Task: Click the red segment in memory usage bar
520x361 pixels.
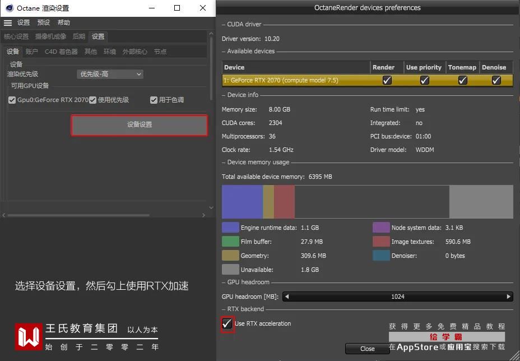Action: 284,202
